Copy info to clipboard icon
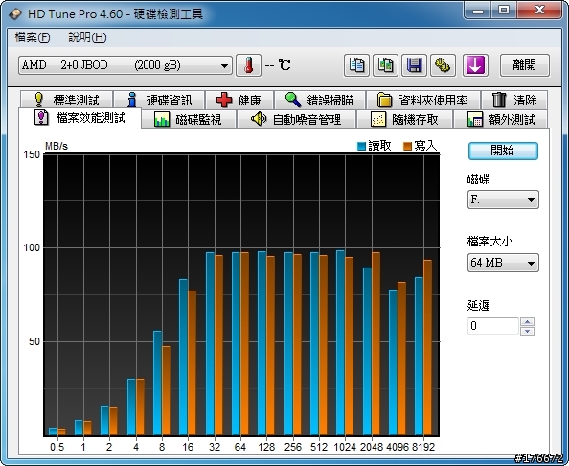This screenshot has height=466, width=569. (x=356, y=65)
